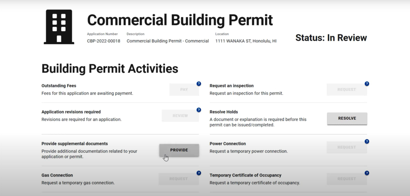Click RESOLVE button for holds
Viewport: 410px width, 196px height.
(x=347, y=118)
